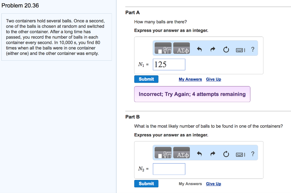View My Answers for Part A
Screen dimensions: 291x193
[x=190, y=79]
